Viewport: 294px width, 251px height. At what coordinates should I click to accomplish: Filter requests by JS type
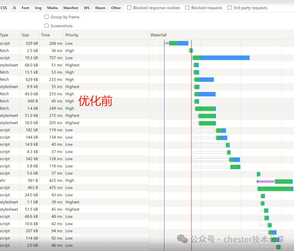click(14, 8)
